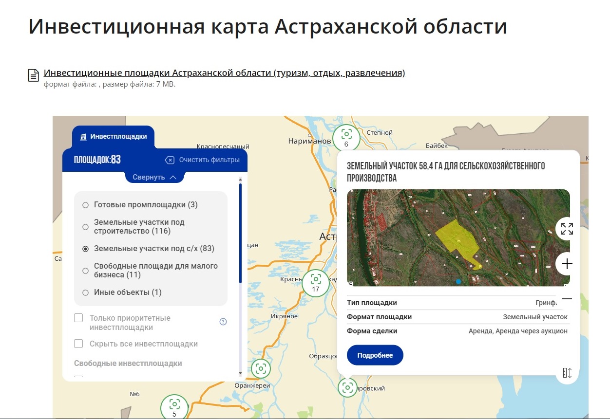This screenshot has width=610, height=419.
Task: Zoom in the map with plus button
Action: (x=567, y=264)
